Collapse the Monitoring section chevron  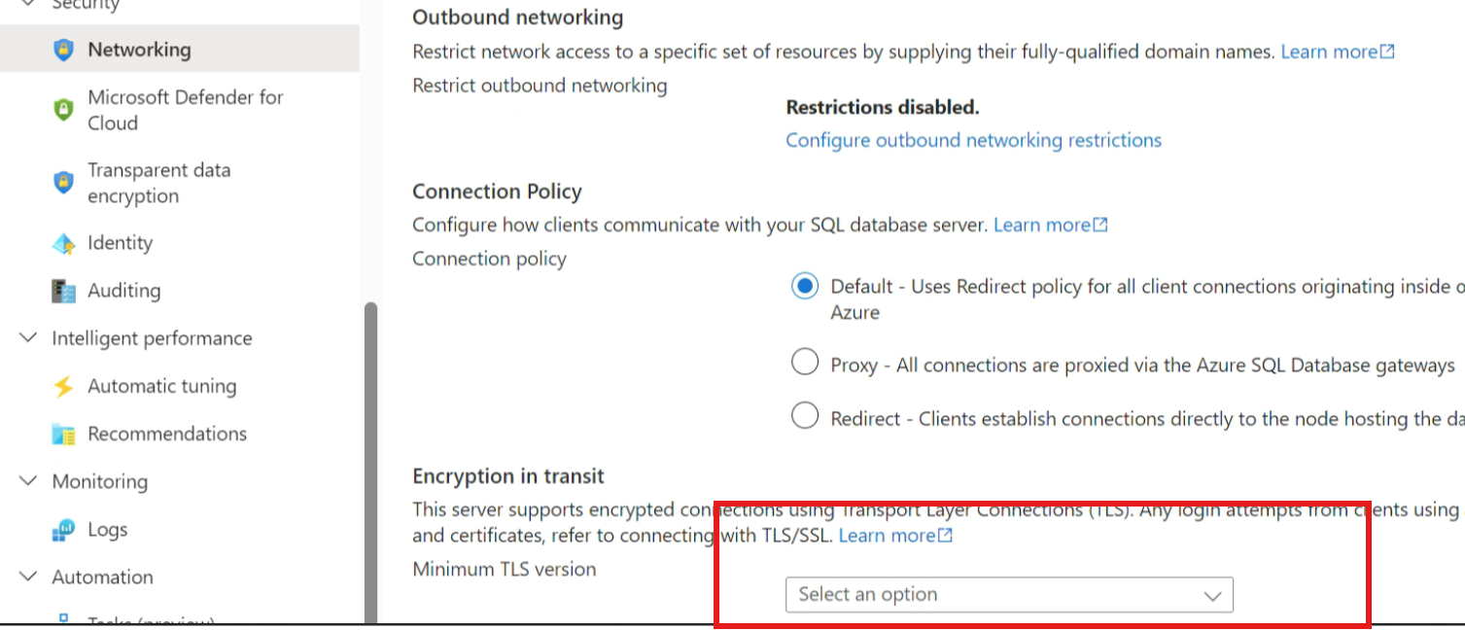(28, 481)
